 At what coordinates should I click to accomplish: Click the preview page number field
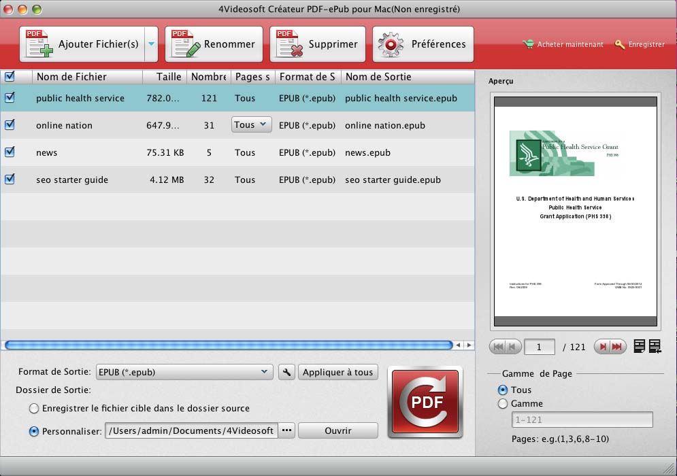click(x=540, y=347)
